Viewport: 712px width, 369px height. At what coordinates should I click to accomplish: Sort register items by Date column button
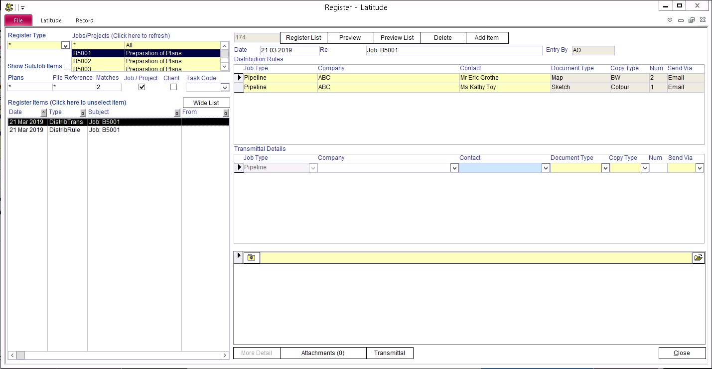pos(43,113)
